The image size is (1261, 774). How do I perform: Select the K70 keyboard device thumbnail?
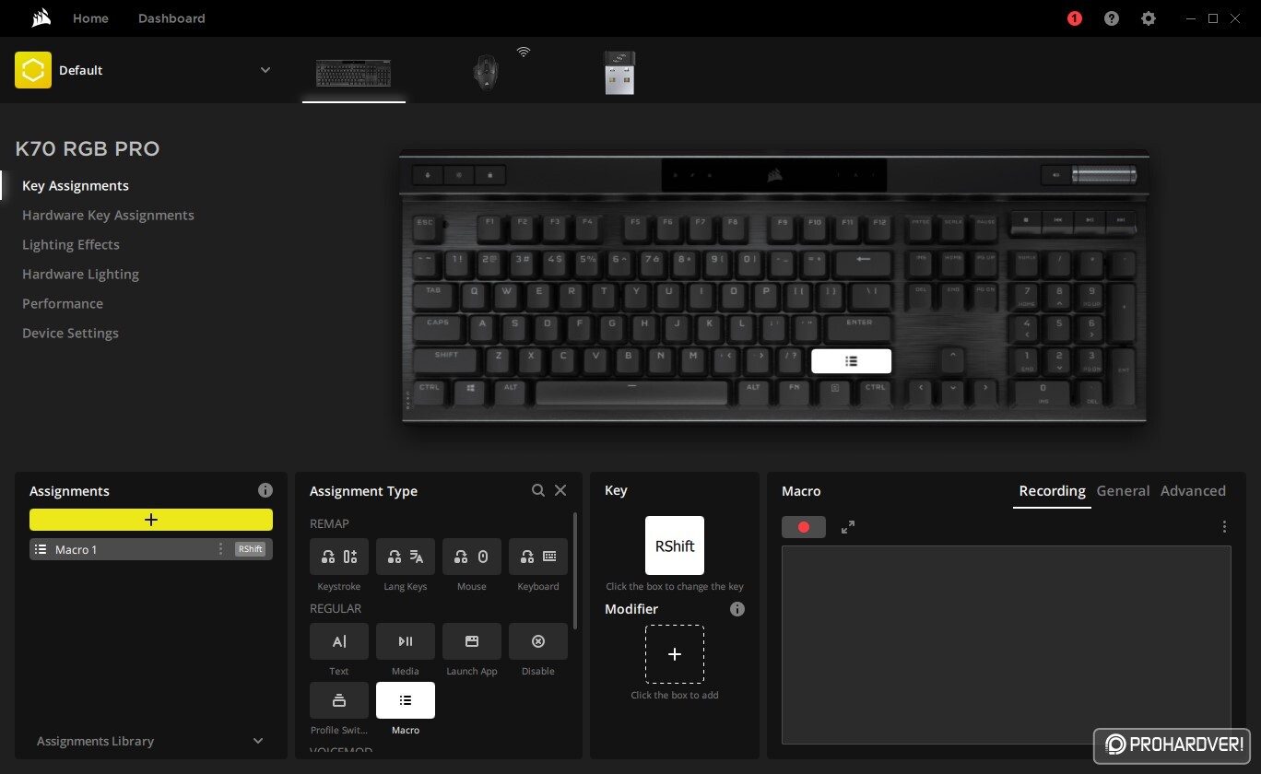click(353, 73)
